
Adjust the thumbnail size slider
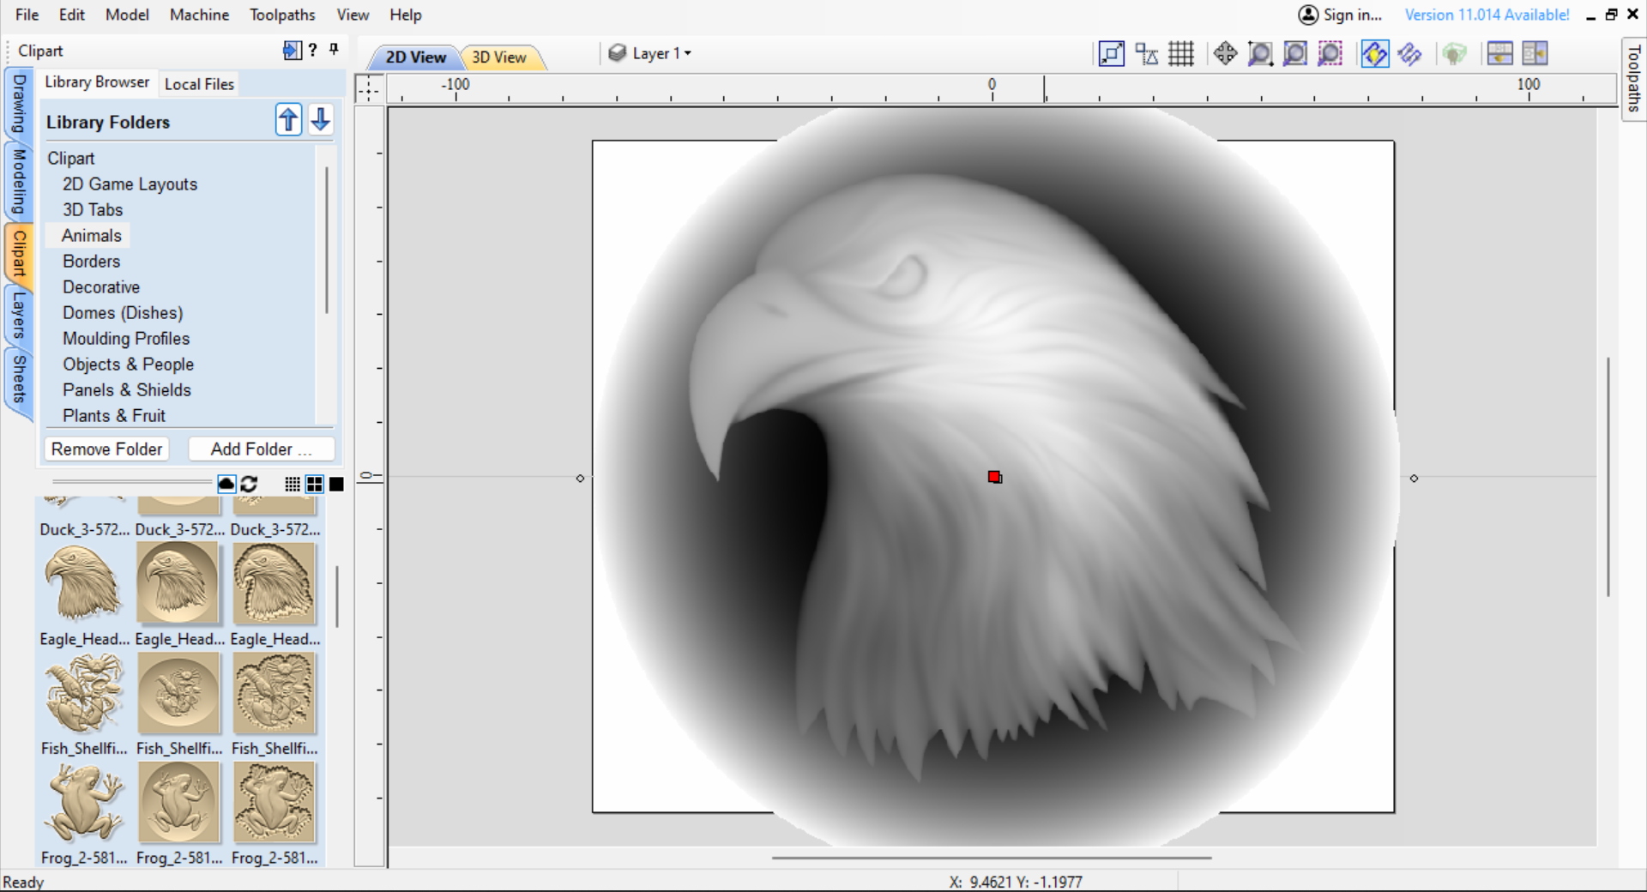[x=129, y=481]
